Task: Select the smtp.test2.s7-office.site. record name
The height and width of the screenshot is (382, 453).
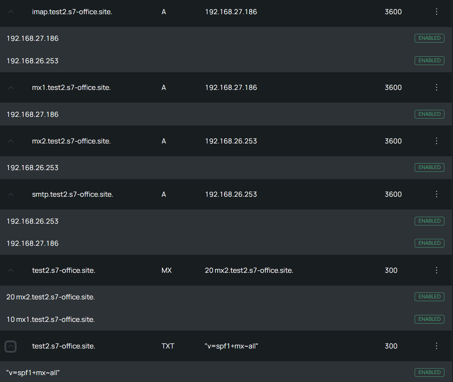Action: tap(73, 194)
